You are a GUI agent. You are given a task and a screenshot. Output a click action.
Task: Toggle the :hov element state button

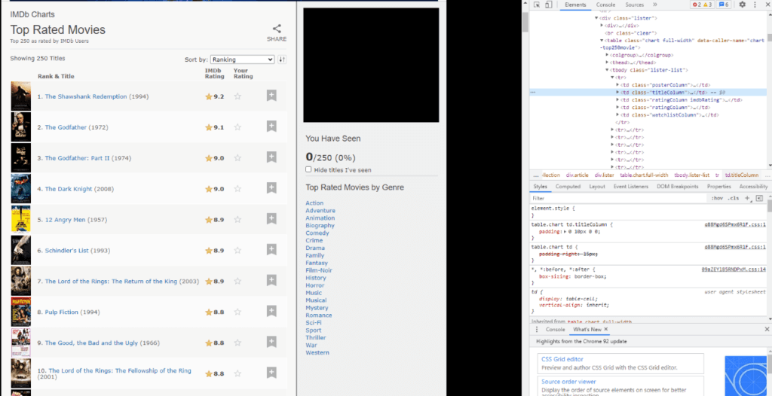tap(717, 198)
